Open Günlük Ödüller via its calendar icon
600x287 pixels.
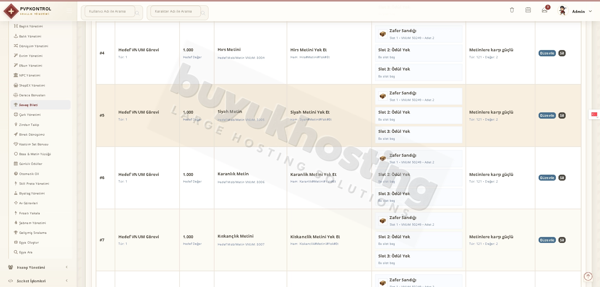coord(16,164)
